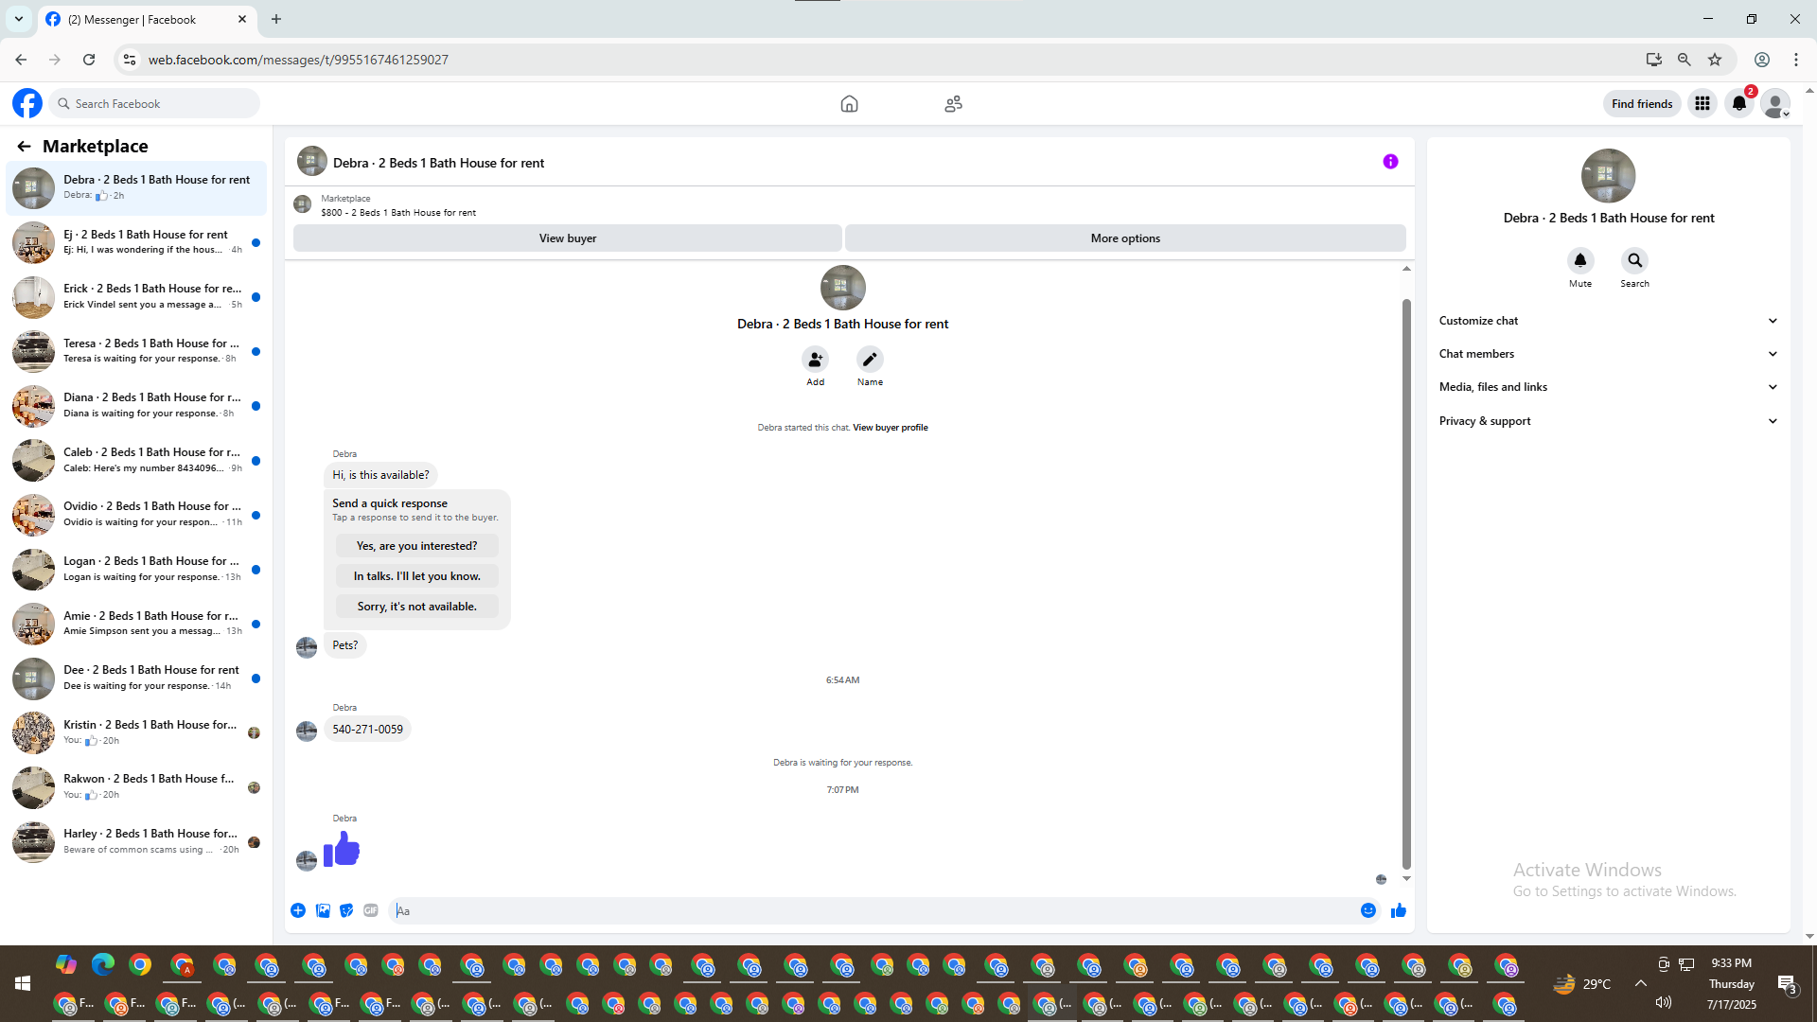Open a new browser tab

[276, 19]
